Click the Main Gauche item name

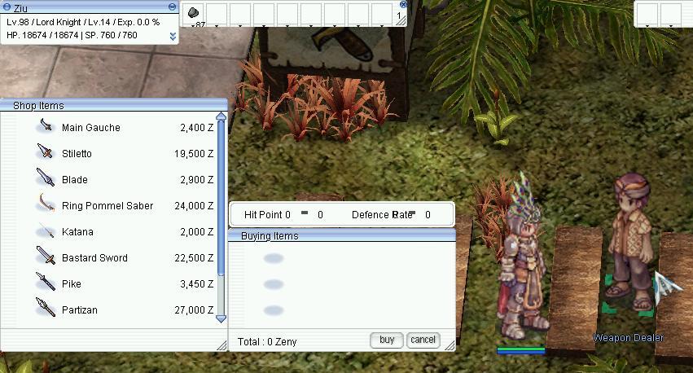click(91, 128)
